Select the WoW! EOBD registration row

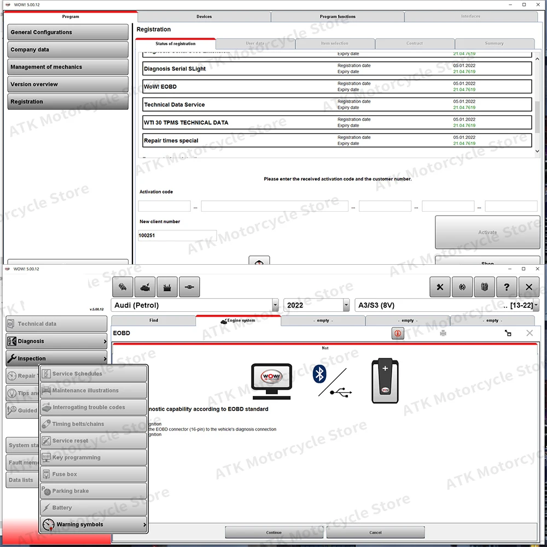pyautogui.click(x=337, y=86)
